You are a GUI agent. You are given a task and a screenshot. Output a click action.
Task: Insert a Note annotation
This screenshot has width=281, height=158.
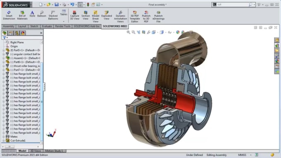(x=32, y=14)
